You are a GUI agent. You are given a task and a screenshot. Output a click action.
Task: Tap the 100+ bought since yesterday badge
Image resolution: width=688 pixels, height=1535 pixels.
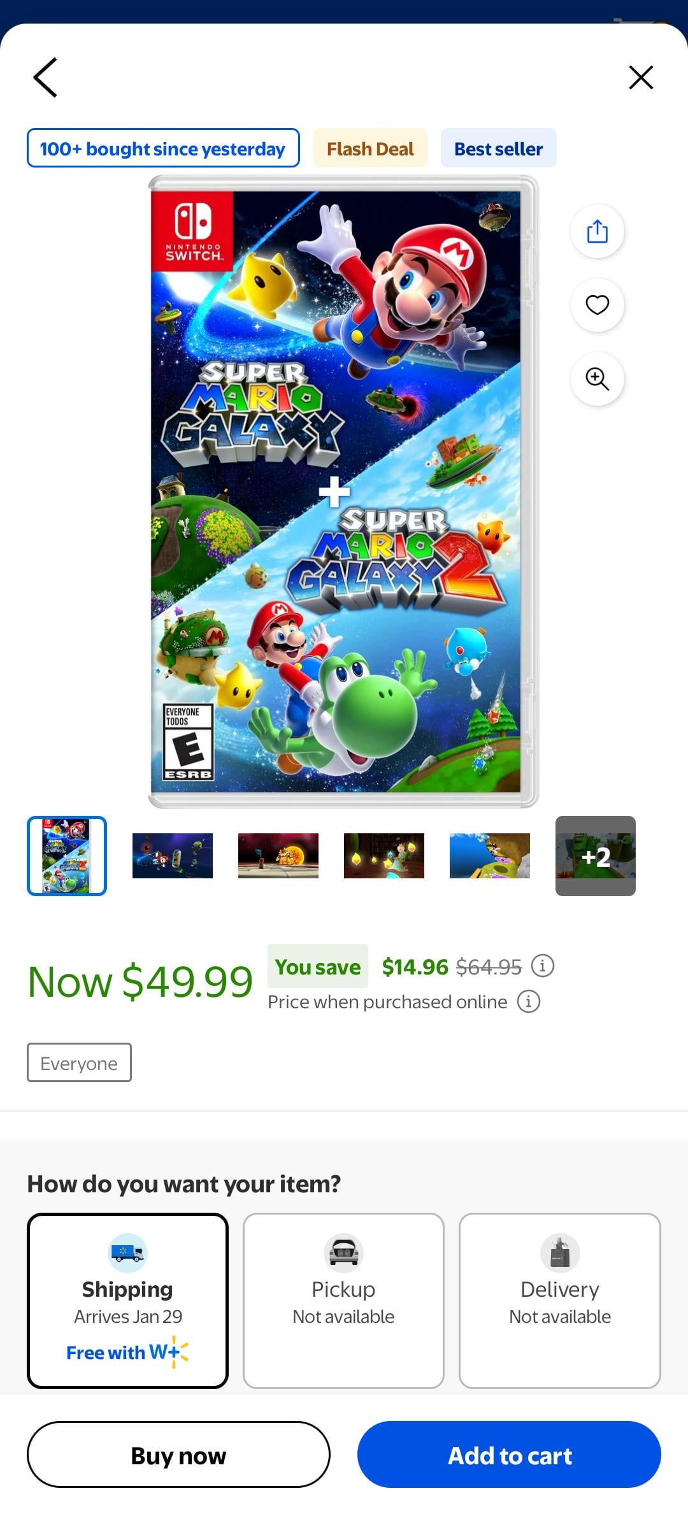click(163, 148)
